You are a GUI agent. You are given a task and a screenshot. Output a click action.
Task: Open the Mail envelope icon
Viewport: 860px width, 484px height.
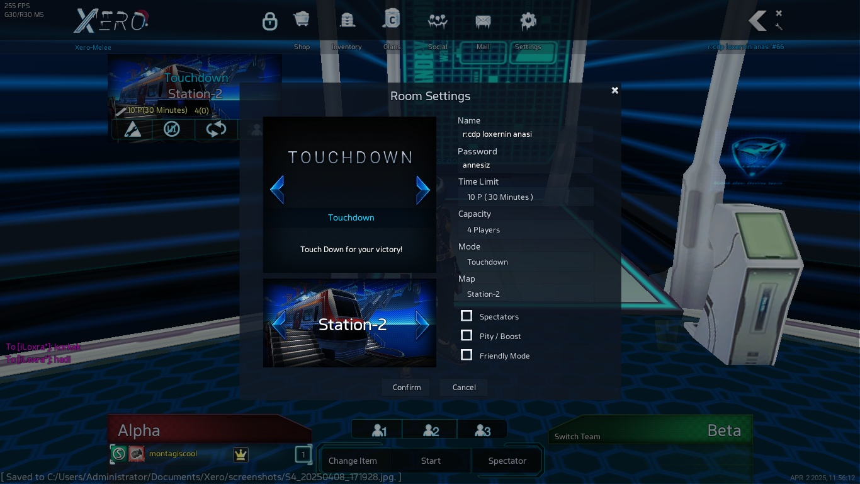(x=483, y=21)
